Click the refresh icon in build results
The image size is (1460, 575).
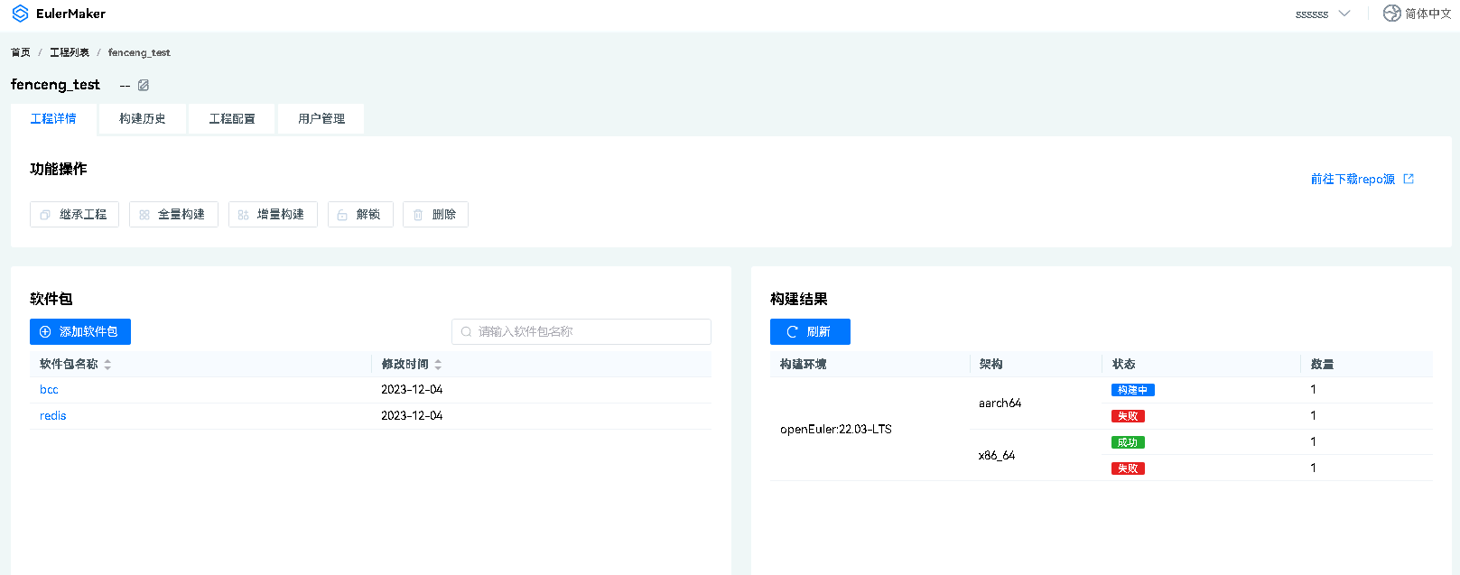(792, 332)
